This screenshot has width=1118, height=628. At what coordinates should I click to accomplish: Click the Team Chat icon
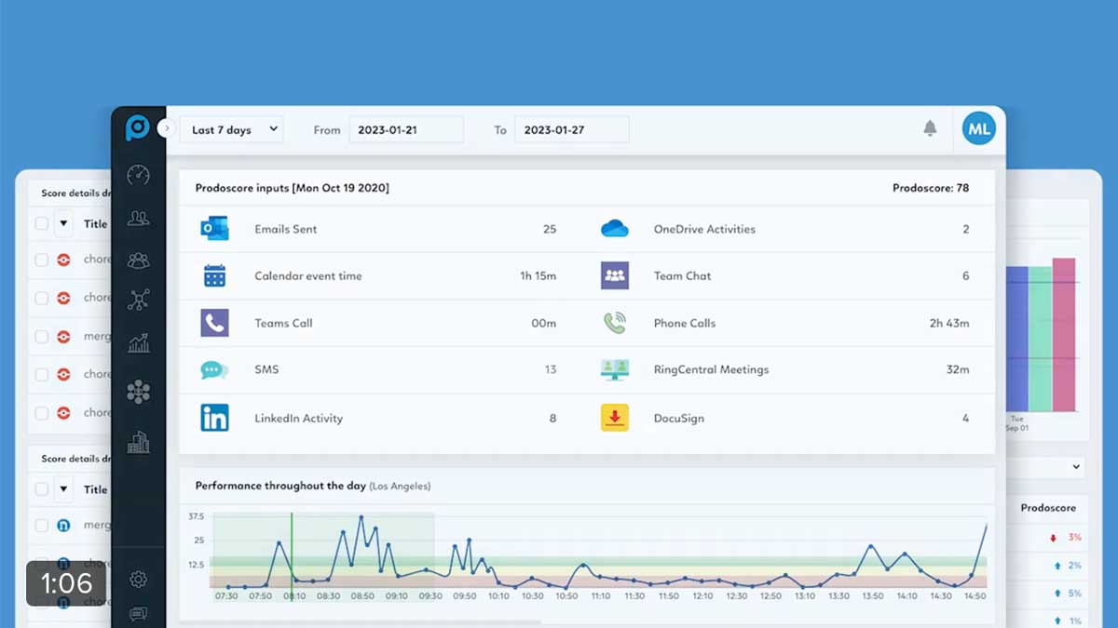615,275
